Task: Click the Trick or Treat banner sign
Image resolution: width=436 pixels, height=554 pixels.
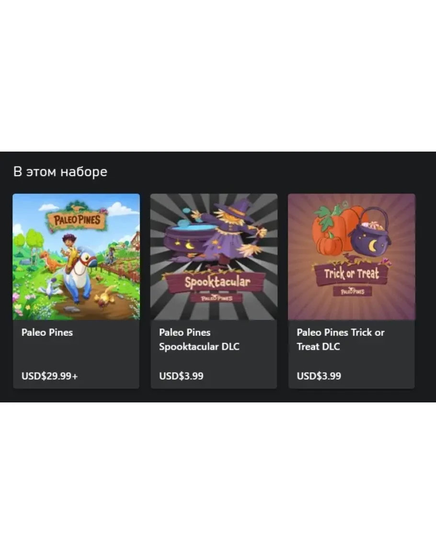Action: 351,273
